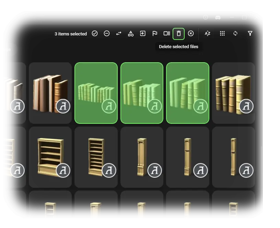Change the grid view layout icon

222,33
